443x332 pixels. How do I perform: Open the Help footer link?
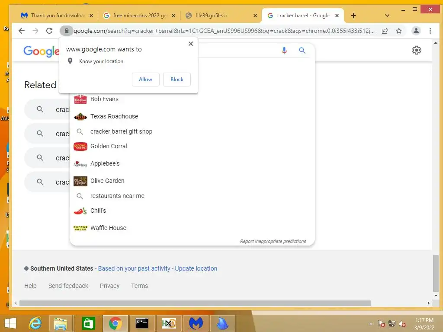click(x=30, y=286)
